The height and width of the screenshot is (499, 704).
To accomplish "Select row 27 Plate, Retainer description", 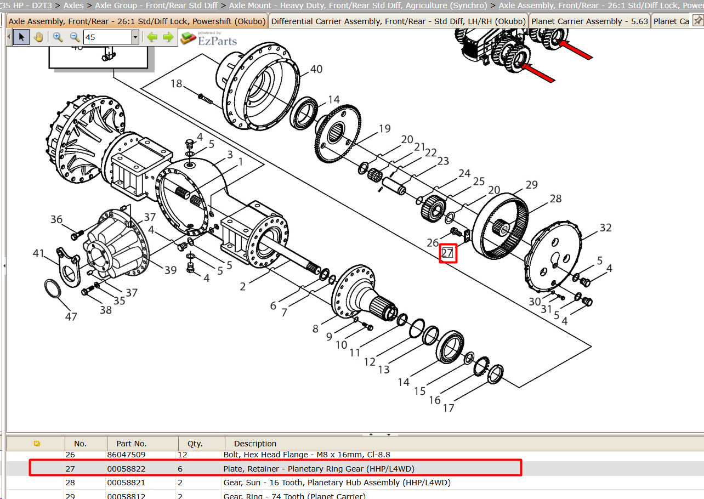I will 319,469.
